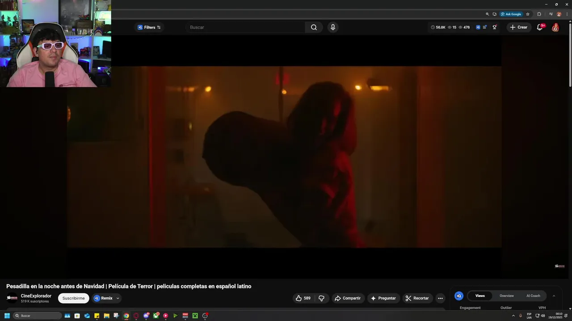Switch to the Overview tab

click(507, 296)
